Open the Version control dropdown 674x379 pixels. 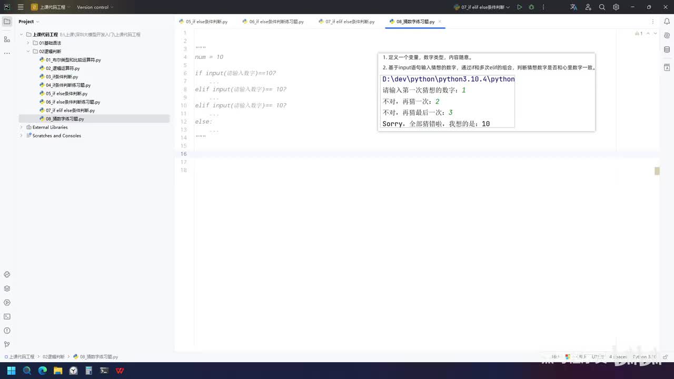point(95,7)
